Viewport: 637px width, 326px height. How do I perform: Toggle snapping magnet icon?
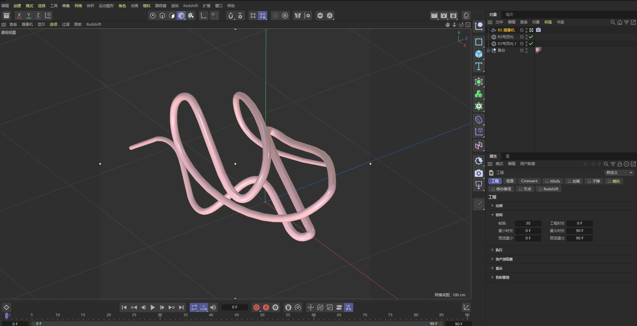(231, 16)
